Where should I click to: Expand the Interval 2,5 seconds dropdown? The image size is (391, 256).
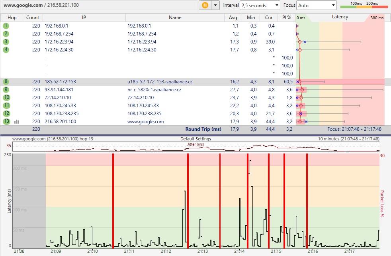click(x=260, y=6)
